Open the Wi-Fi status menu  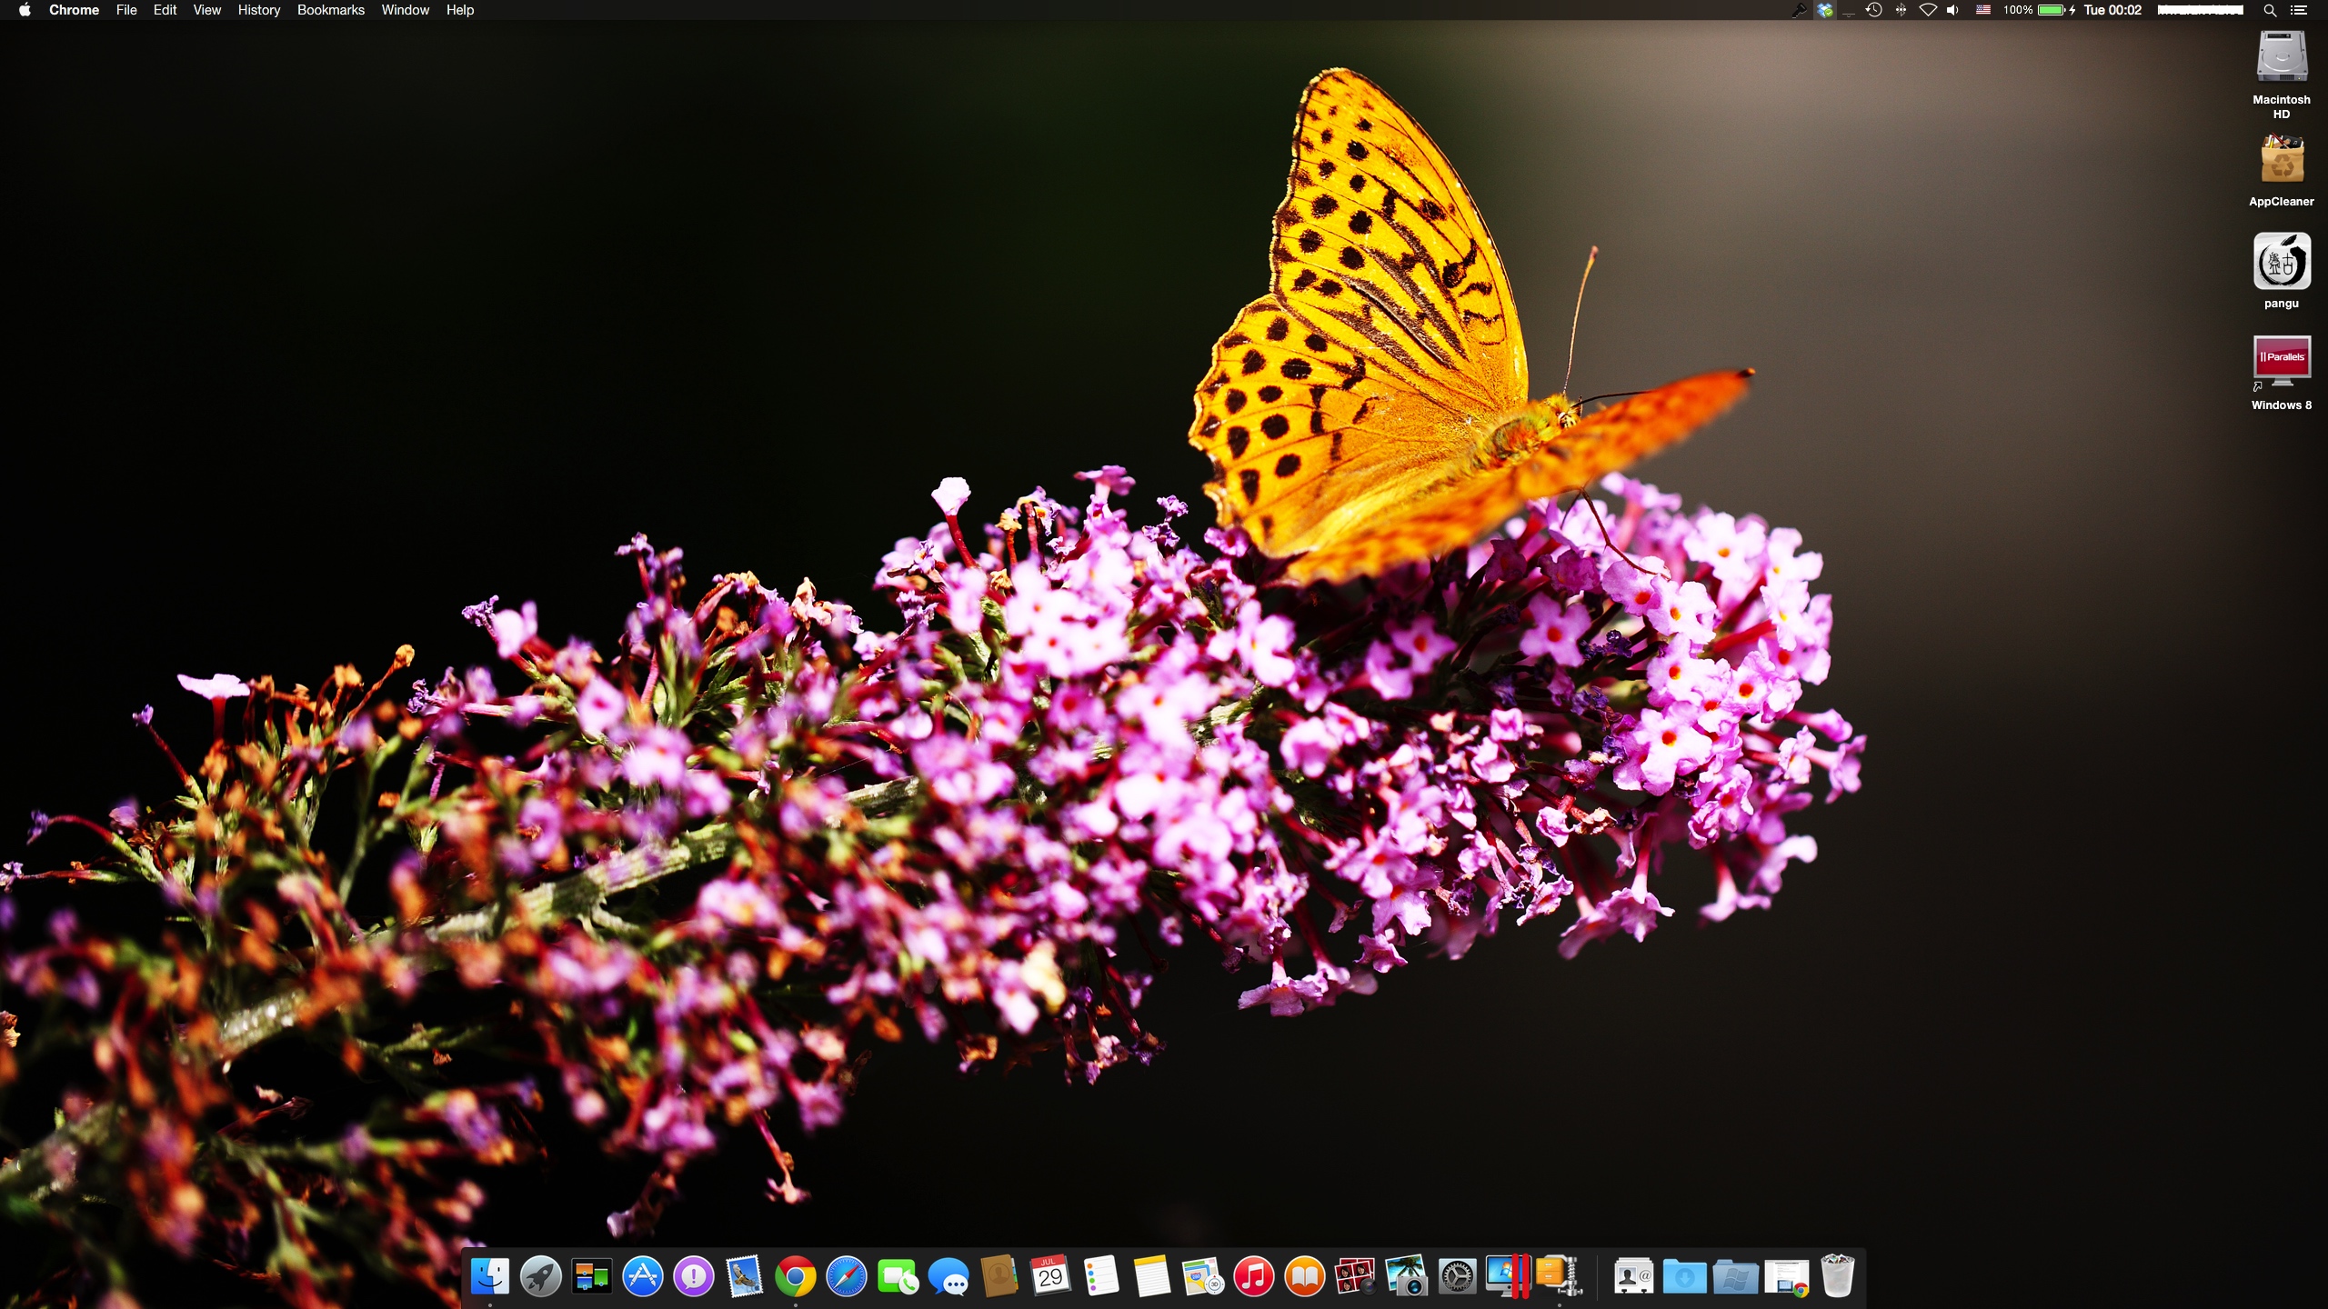pos(1927,10)
